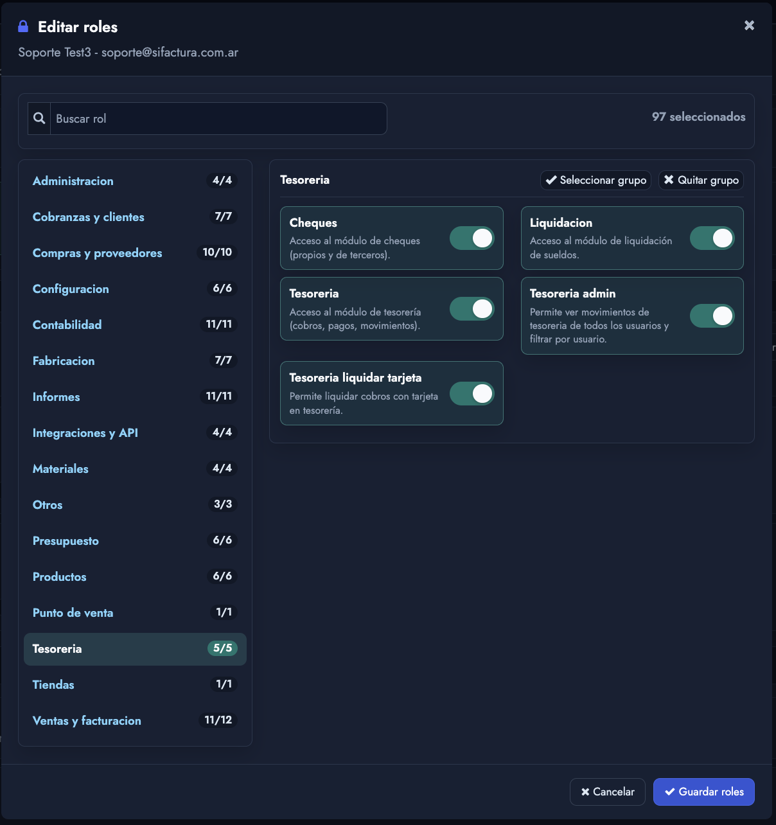Select the Configuracion category
This screenshot has width=776, height=825.
(135, 288)
